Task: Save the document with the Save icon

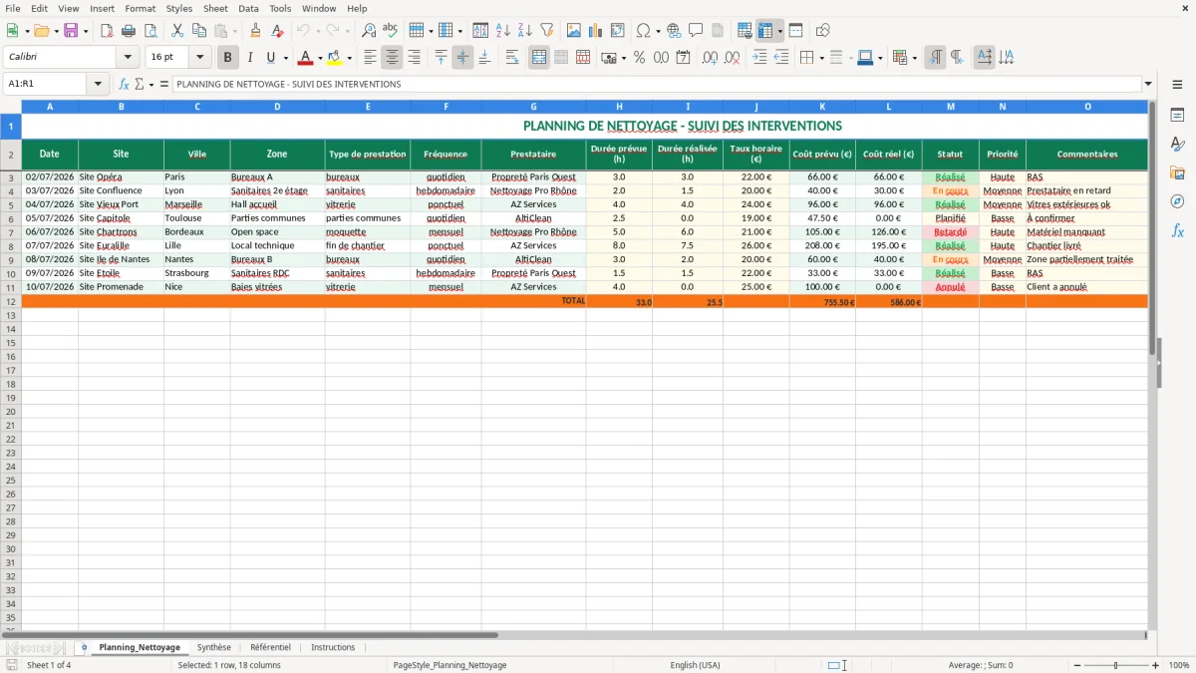Action: tap(71, 31)
